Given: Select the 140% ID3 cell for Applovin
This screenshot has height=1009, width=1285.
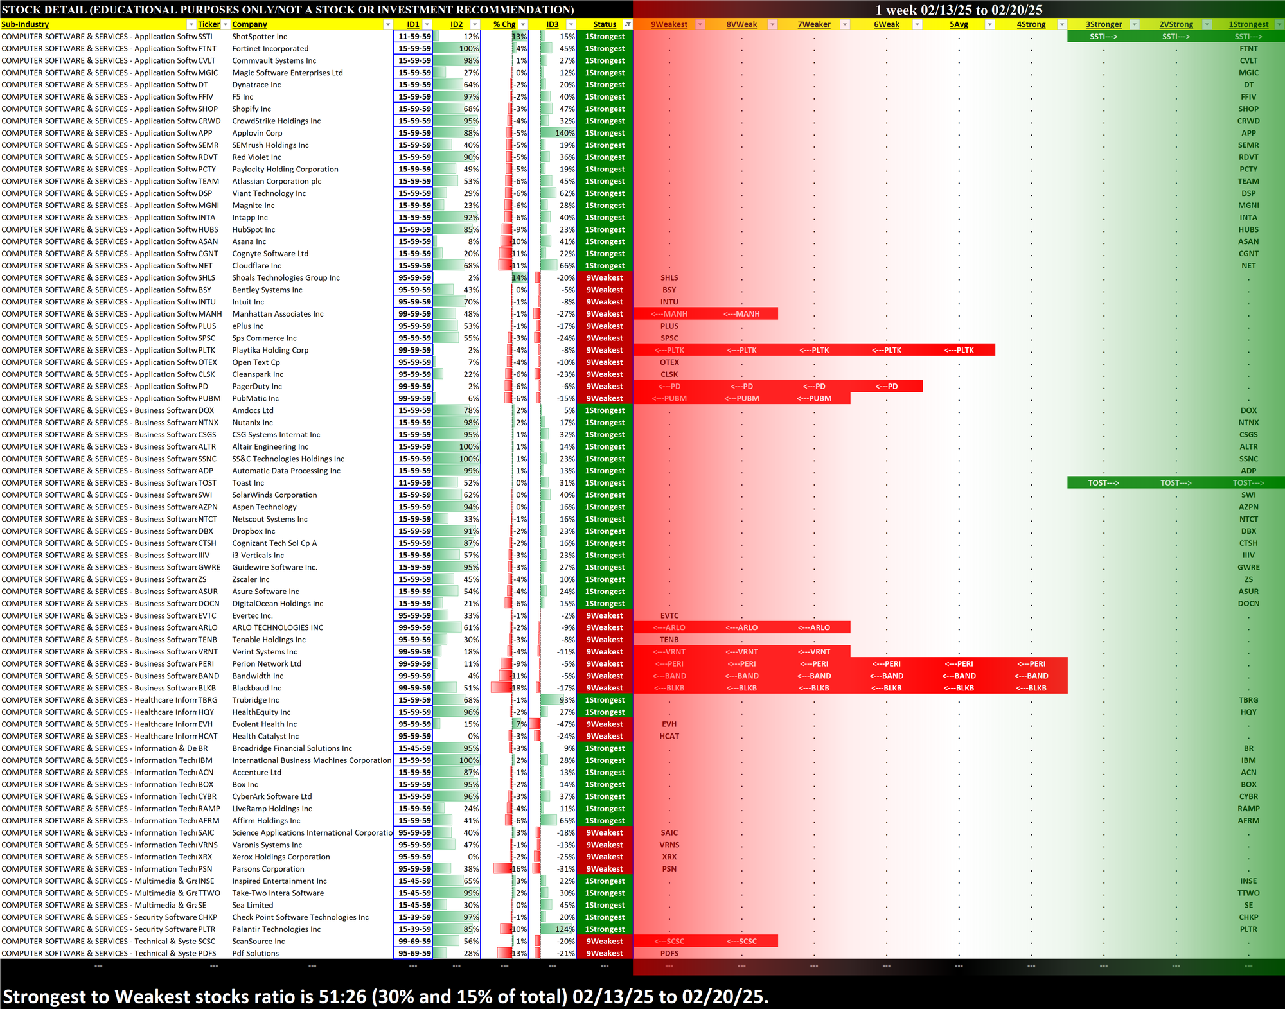Looking at the screenshot, I should (558, 133).
